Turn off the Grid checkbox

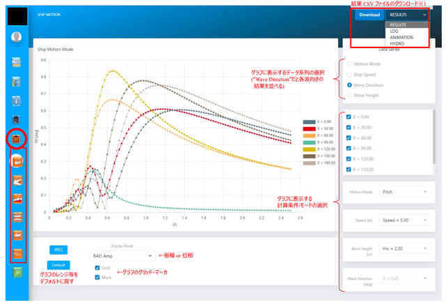click(98, 267)
